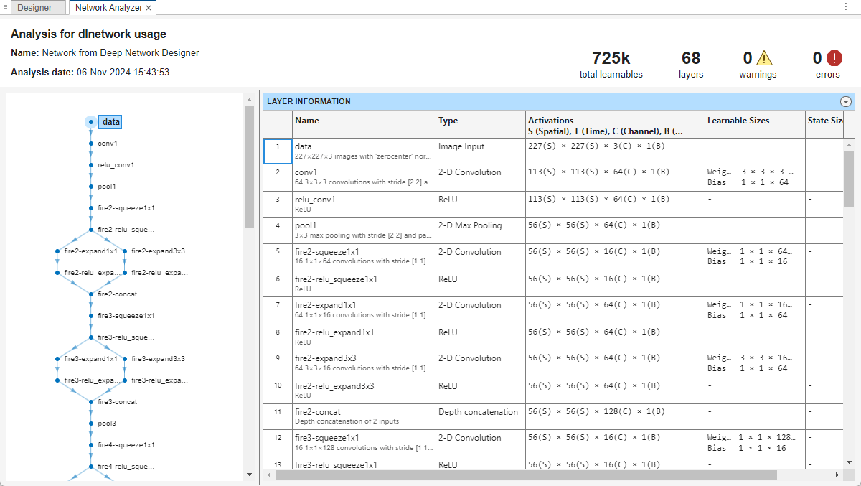This screenshot has height=486, width=861.
Task: Select the relu_conv1 table row
Action: pos(552,204)
